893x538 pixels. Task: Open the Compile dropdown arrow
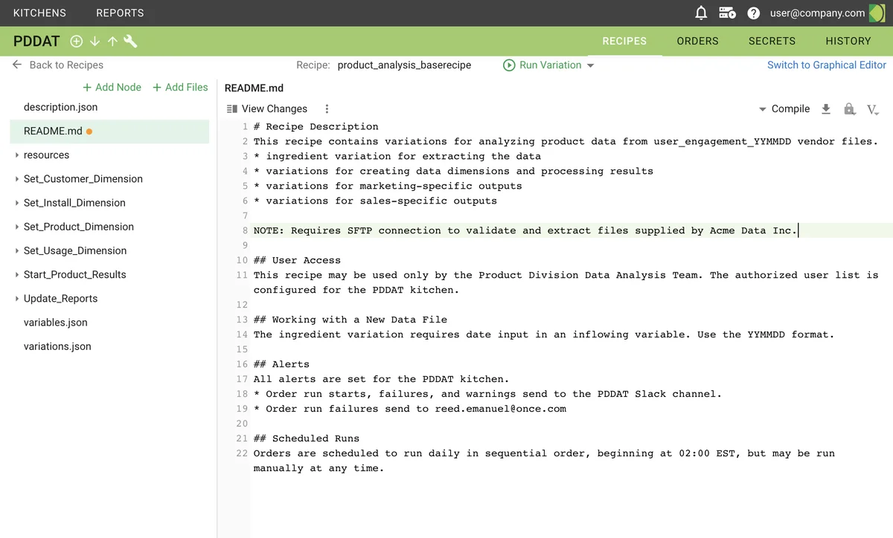[762, 108]
